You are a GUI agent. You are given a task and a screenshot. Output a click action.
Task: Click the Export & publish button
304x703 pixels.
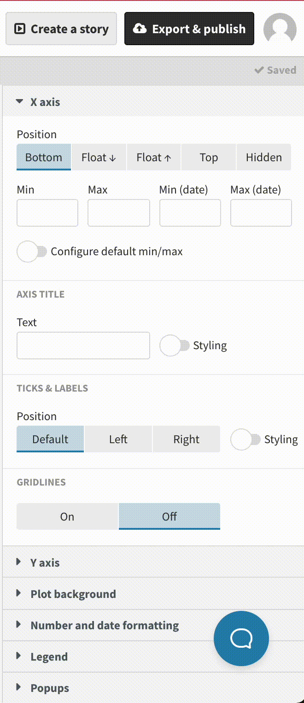pos(189,29)
